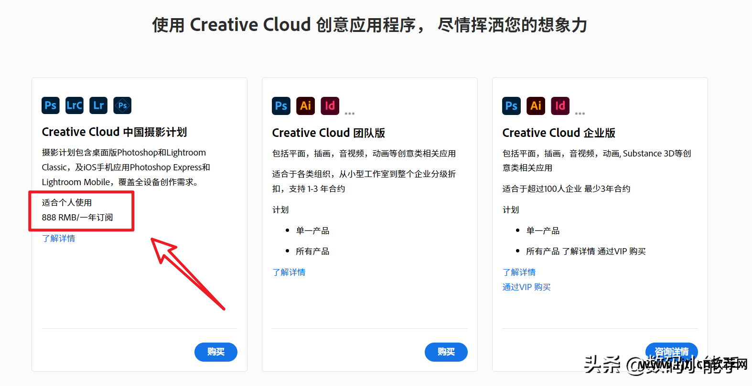Click the InDesign Id icon in the 团队版 card
This screenshot has width=752, height=386.
click(330, 106)
